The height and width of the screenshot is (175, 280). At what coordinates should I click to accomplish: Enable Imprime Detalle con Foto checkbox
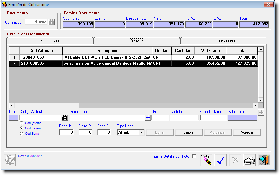[194, 156]
